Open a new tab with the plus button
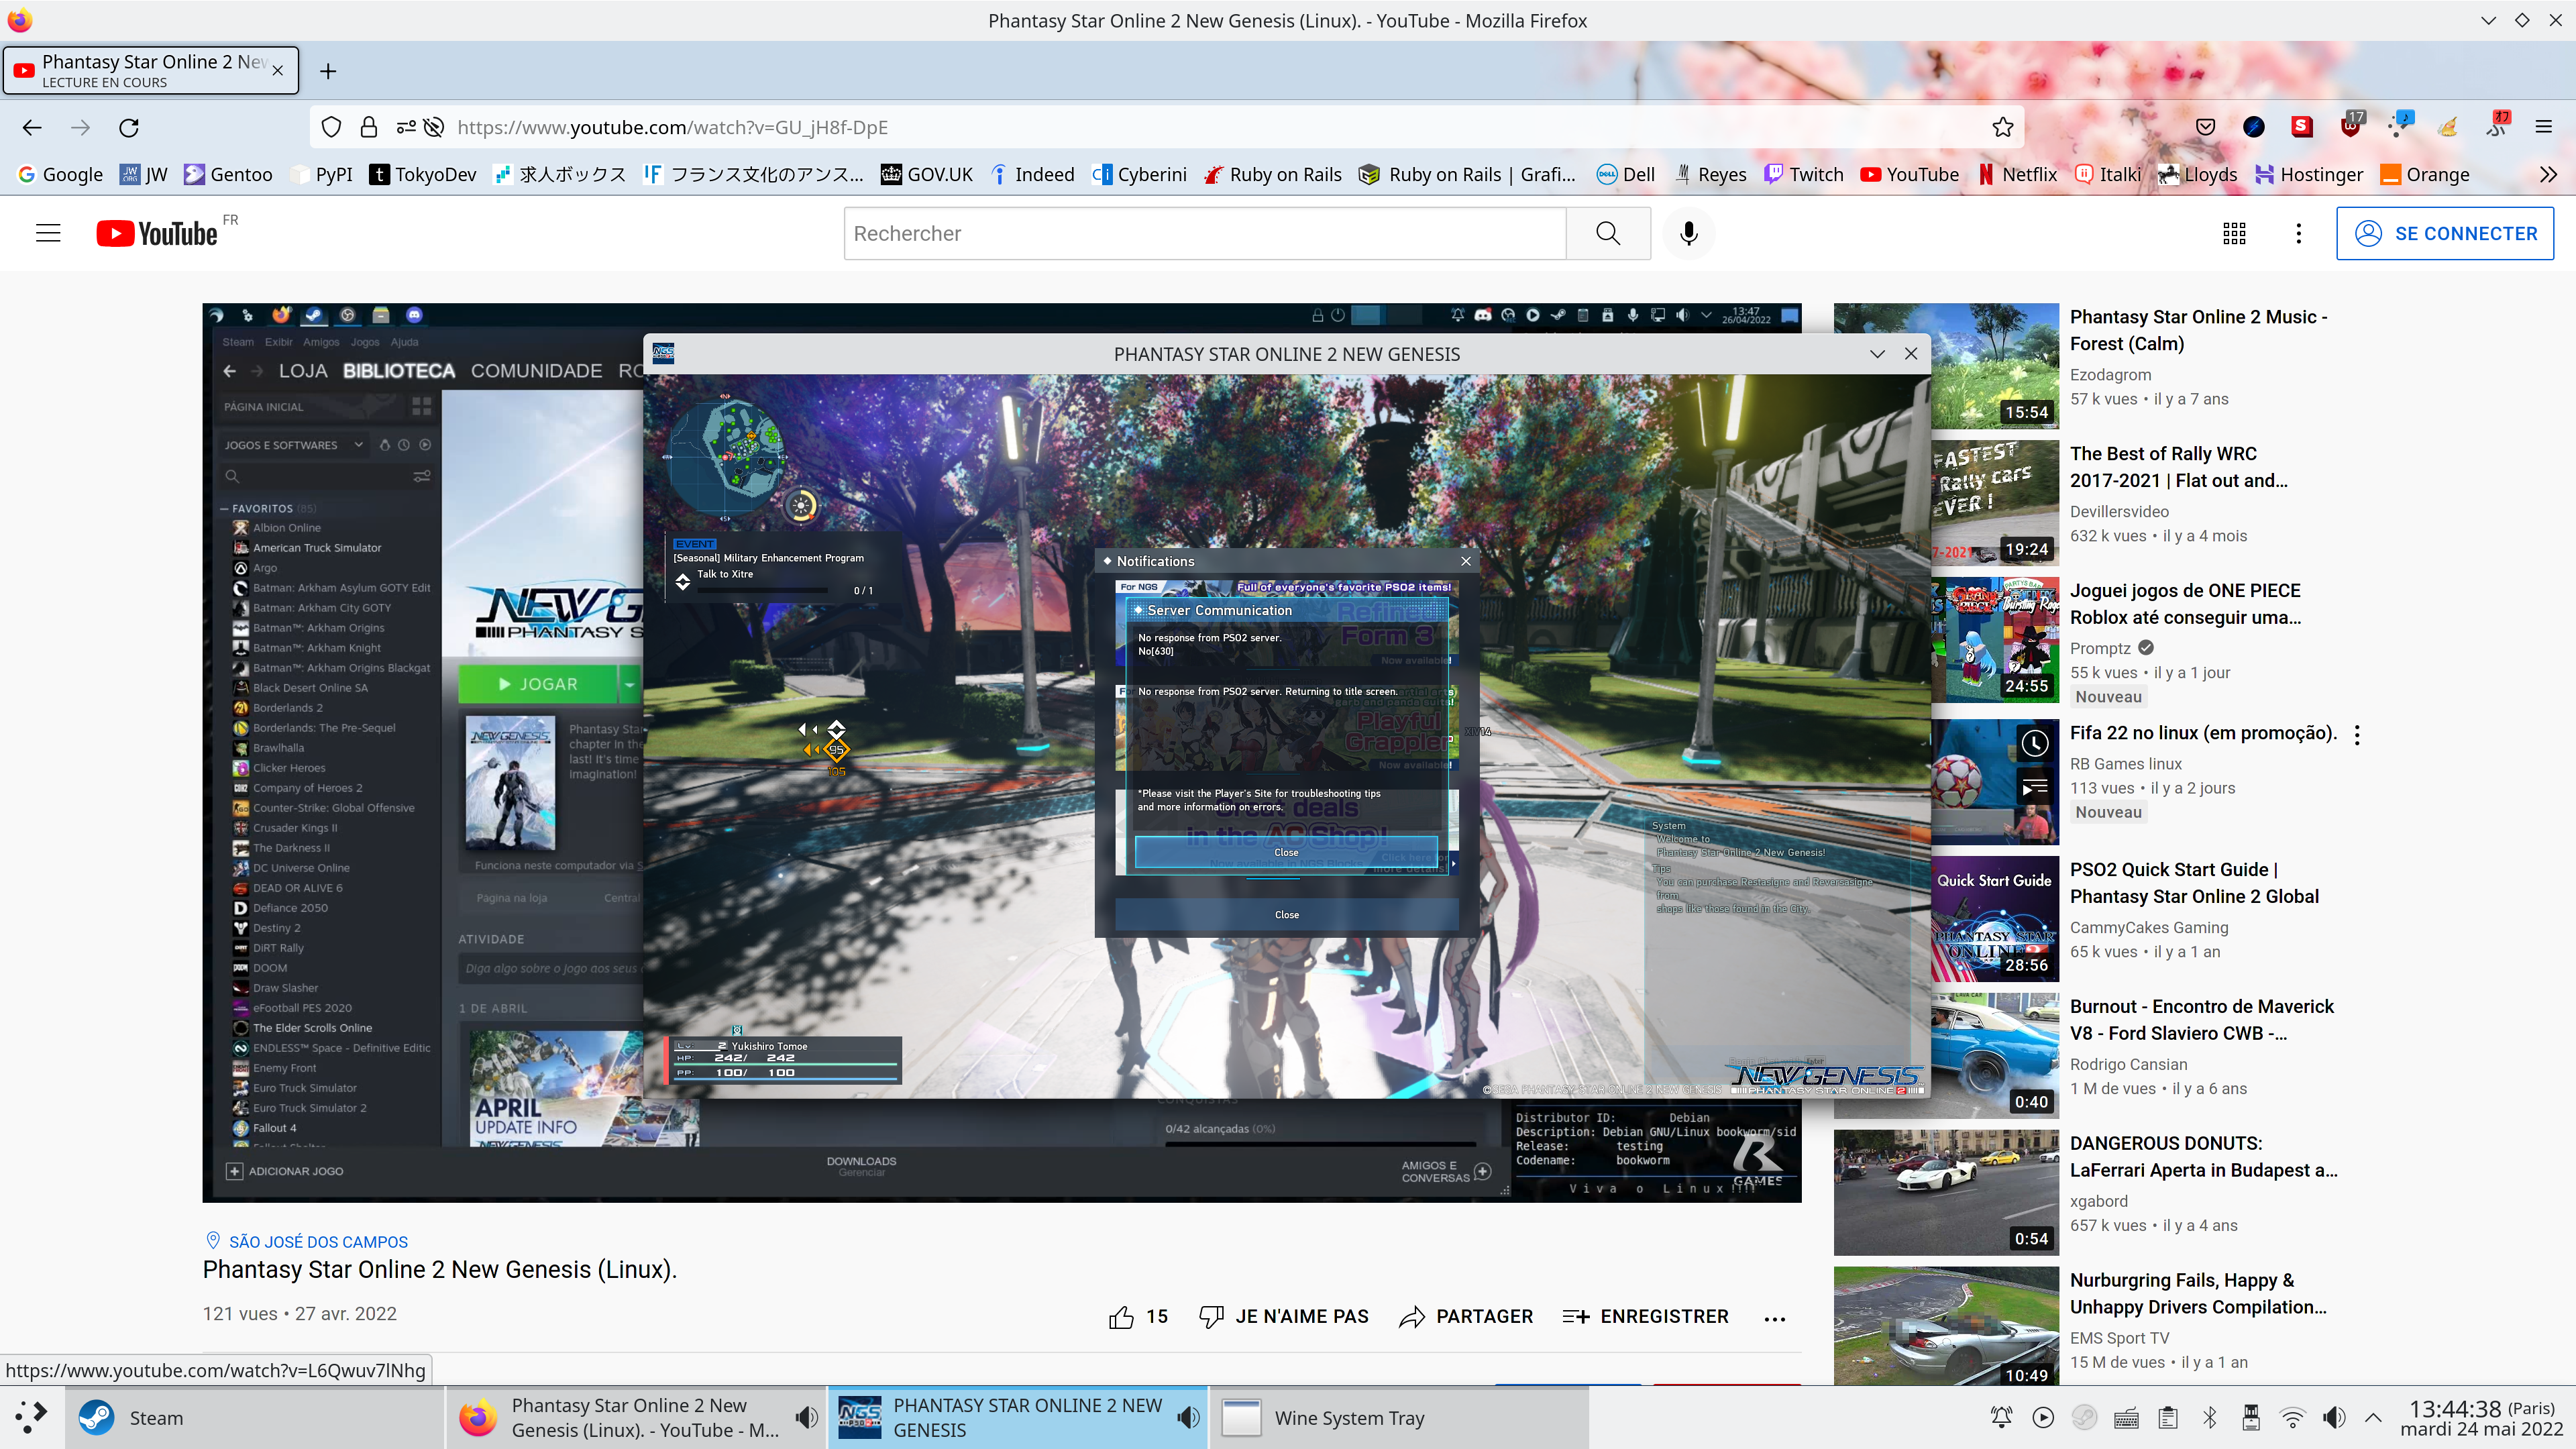The height and width of the screenshot is (1449, 2576). 328,71
